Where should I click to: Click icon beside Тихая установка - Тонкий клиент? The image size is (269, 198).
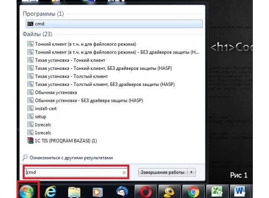(x=30, y=60)
